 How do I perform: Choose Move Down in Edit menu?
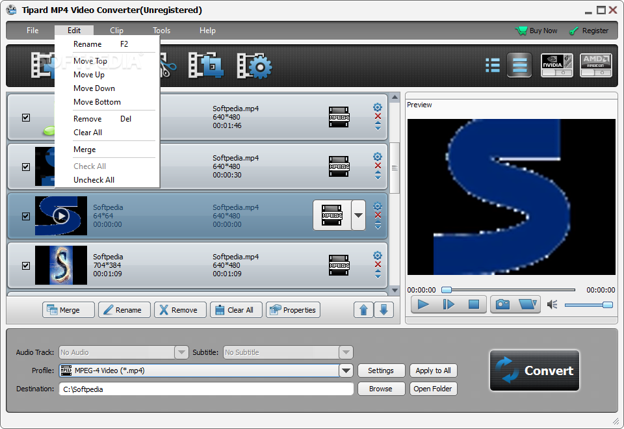107,88
